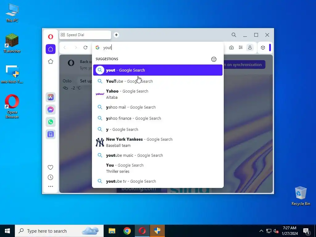Select the 'y - Google Search' suggestion
The image size is (316, 237).
tap(158, 129)
